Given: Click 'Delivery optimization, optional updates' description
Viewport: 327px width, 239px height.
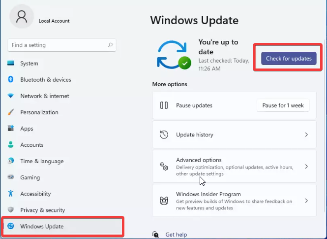Looking at the screenshot, I should point(235,171).
